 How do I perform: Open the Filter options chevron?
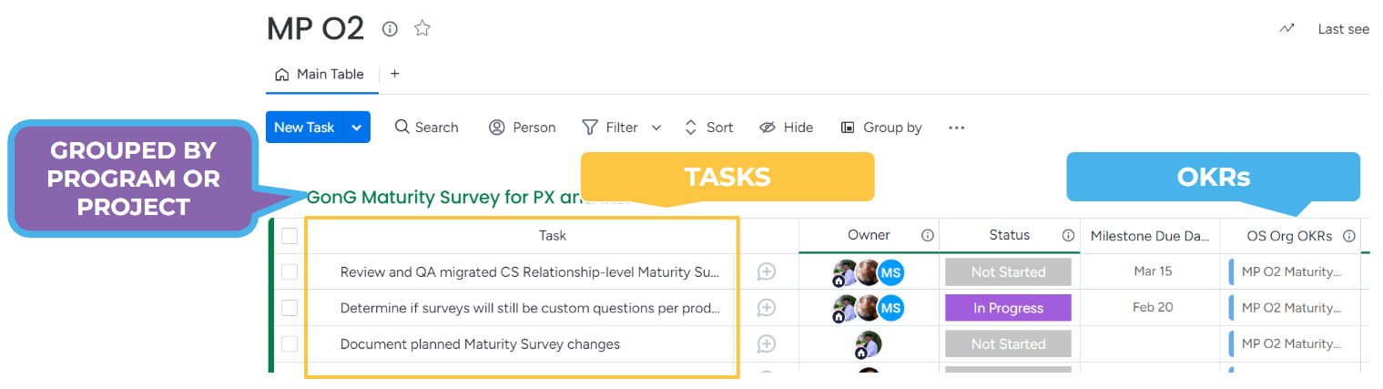656,128
